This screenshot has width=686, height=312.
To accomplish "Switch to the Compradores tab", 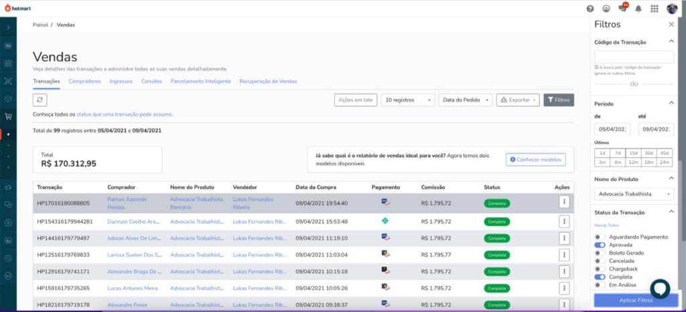I will 84,82.
